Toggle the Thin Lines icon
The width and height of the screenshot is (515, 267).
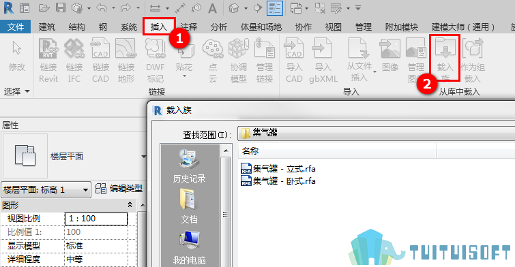pyautogui.click(x=275, y=8)
